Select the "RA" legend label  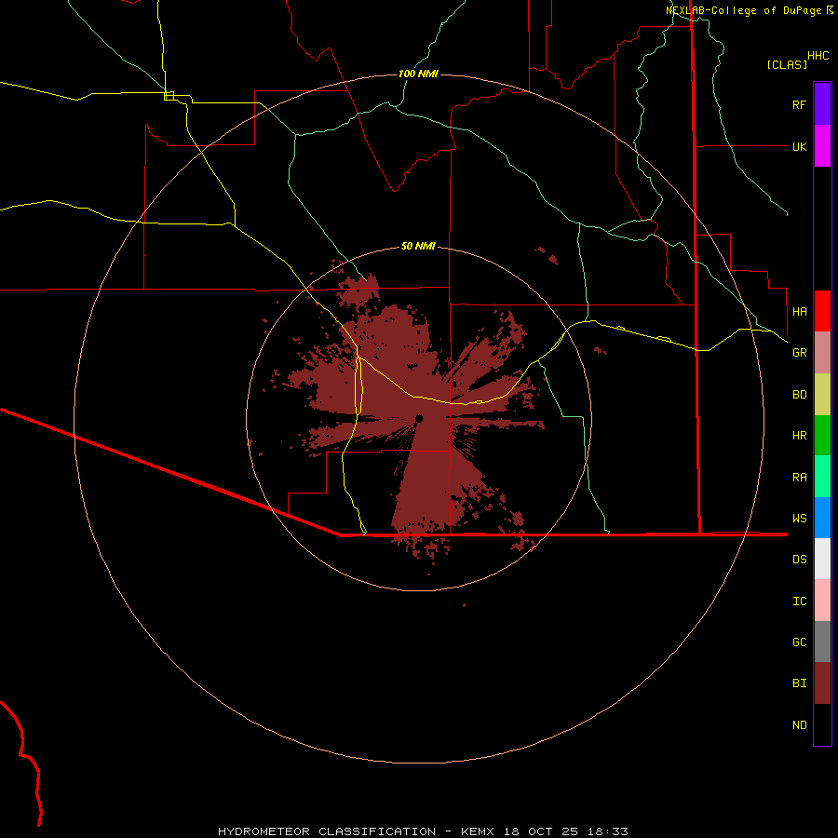click(799, 478)
